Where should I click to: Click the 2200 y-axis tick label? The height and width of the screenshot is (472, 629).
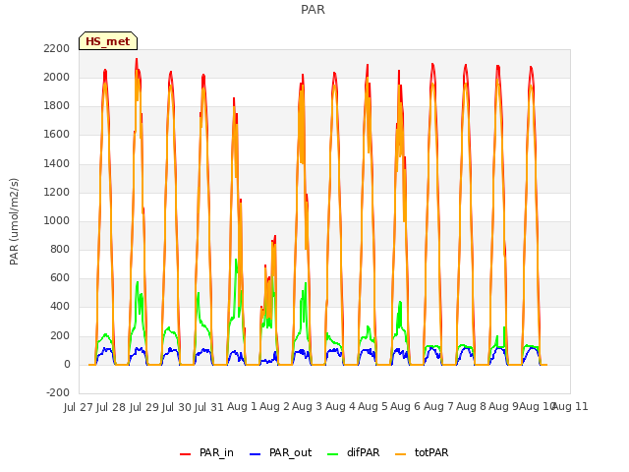(57, 48)
